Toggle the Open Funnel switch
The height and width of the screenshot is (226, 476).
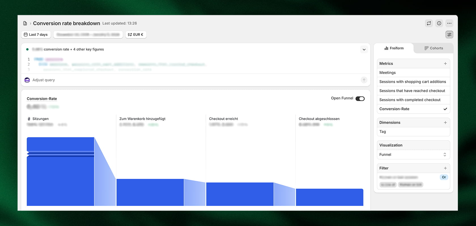point(360,99)
